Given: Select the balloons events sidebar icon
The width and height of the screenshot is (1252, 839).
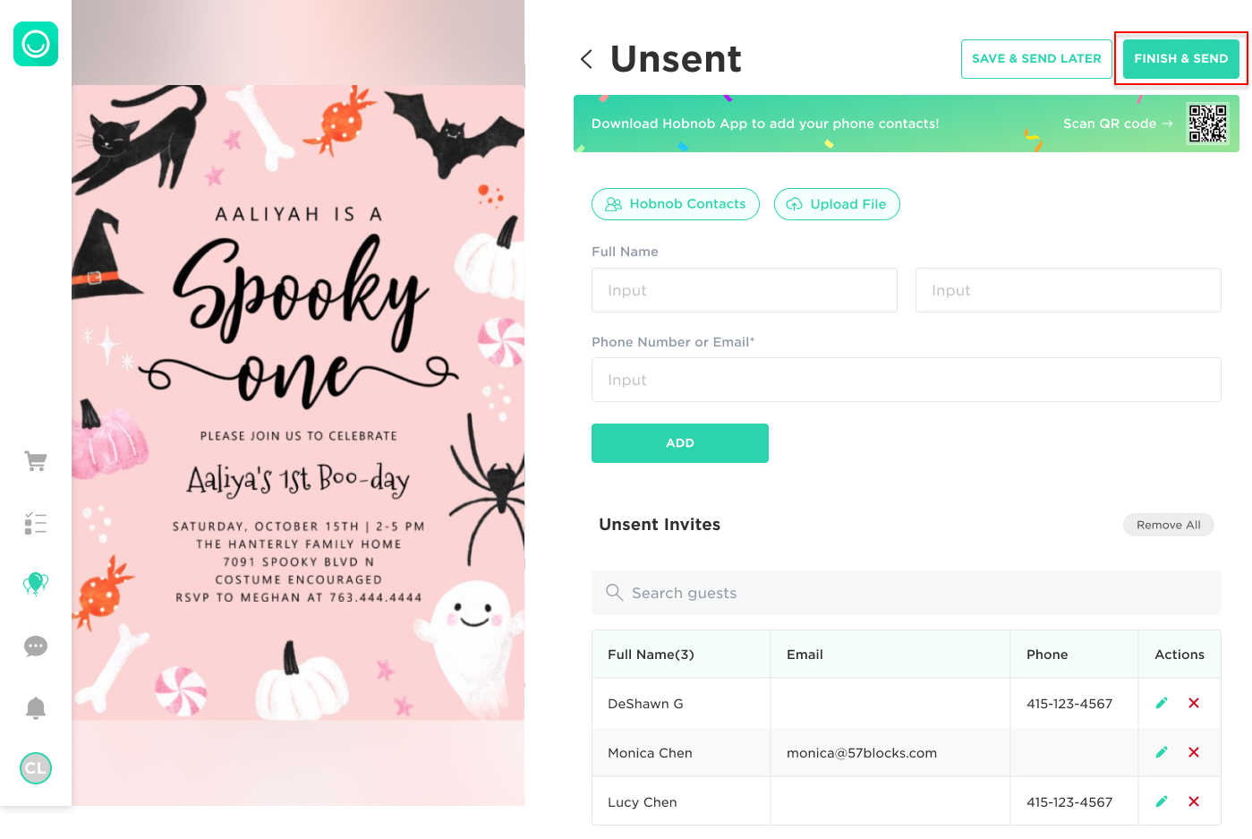Looking at the screenshot, I should pos(36,584).
